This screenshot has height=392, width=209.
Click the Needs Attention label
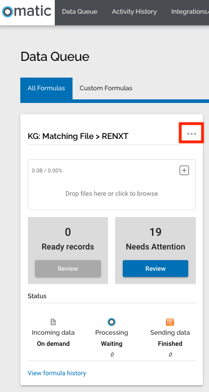tap(155, 247)
